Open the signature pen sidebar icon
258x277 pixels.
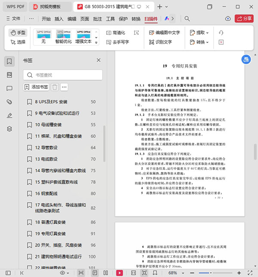[x=9, y=116]
